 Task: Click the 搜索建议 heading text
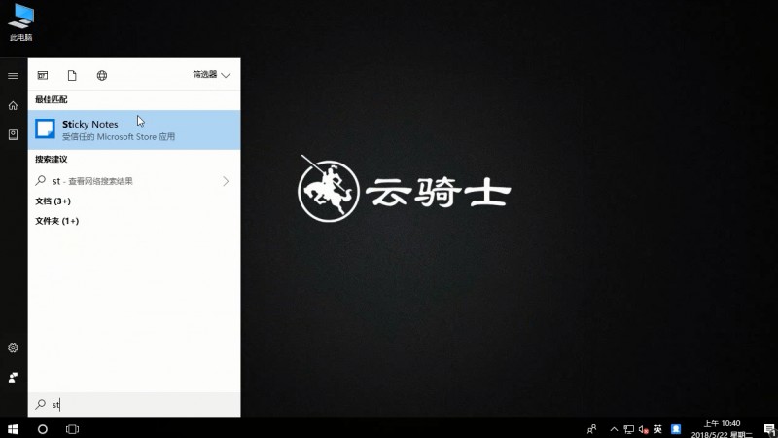52,159
